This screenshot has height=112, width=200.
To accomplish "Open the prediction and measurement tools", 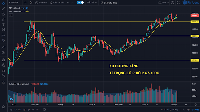I will (x=3, y=35).
